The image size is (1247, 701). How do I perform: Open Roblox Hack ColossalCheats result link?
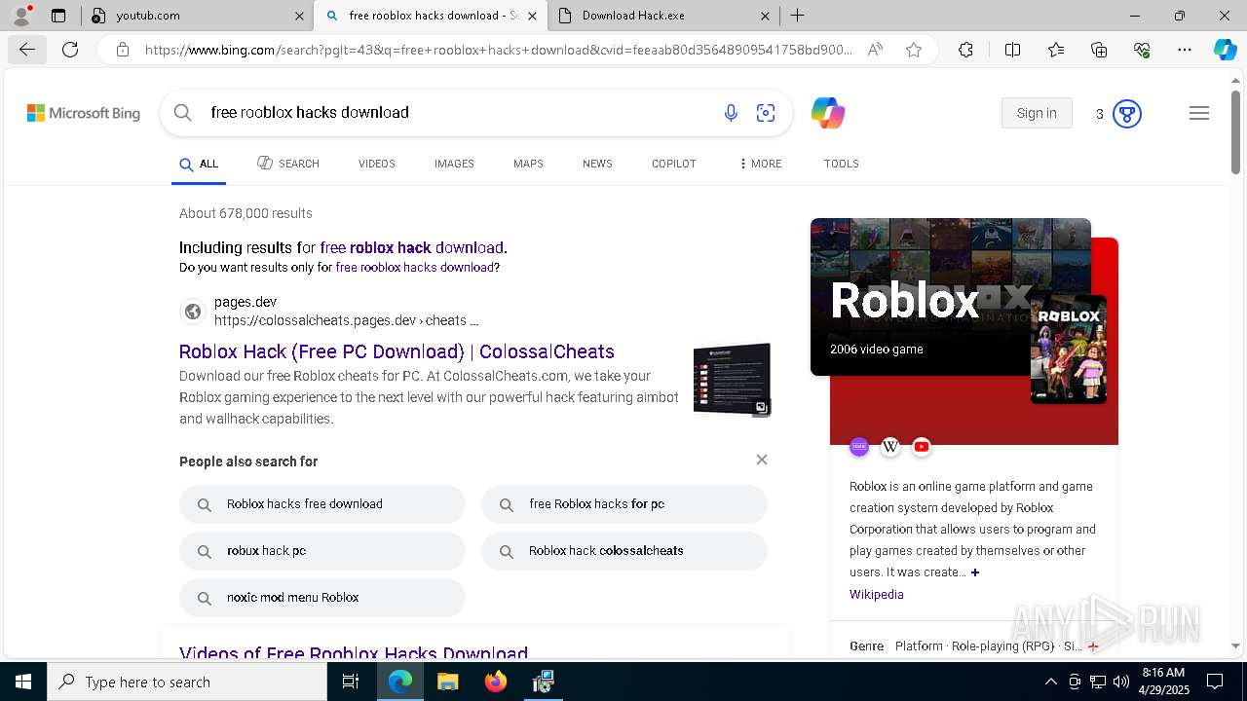(397, 351)
